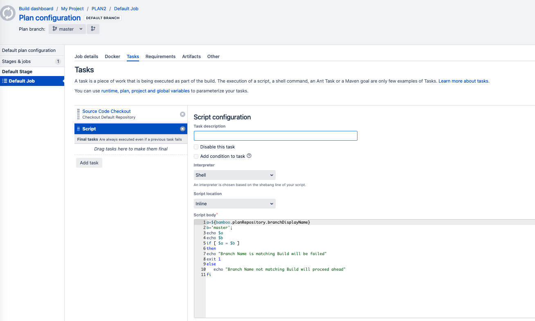Click into the Task description field
The image size is (535, 321).
pyautogui.click(x=276, y=136)
